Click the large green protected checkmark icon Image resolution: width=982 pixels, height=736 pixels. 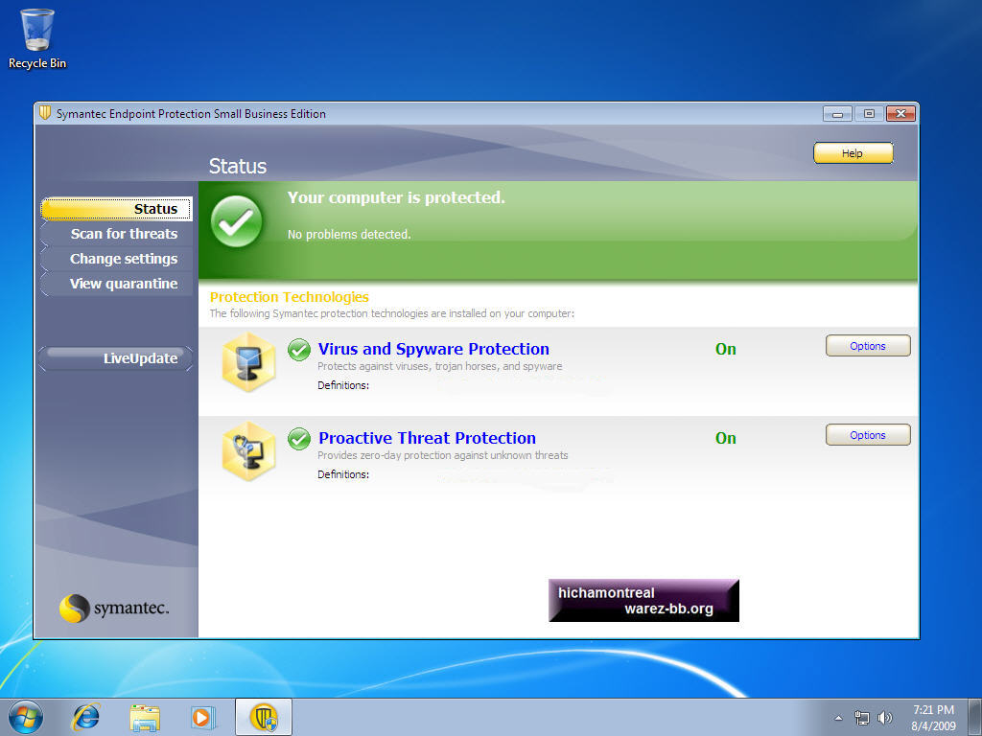[236, 221]
